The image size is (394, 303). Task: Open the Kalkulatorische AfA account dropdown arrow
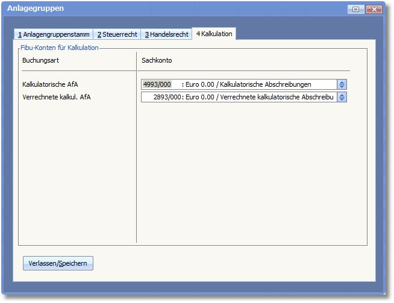coord(342,84)
